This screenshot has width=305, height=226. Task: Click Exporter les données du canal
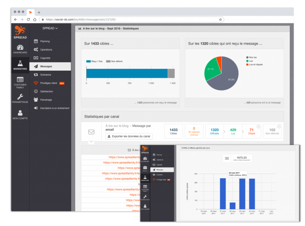pos(129,136)
